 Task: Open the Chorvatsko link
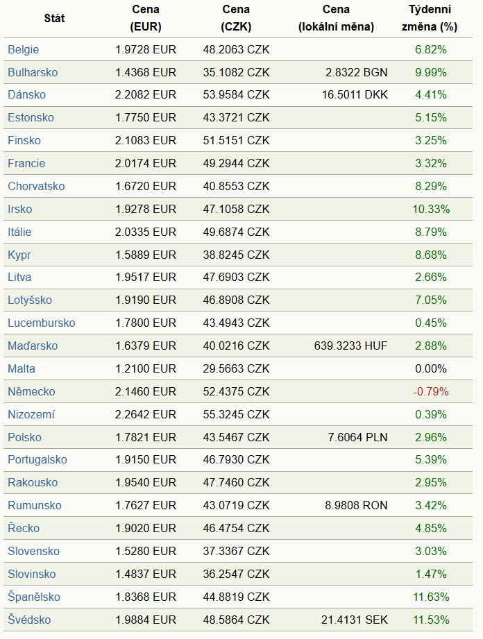pyautogui.click(x=36, y=186)
